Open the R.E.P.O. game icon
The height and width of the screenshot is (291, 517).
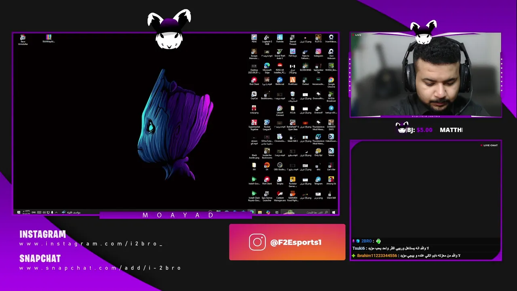[318, 39]
